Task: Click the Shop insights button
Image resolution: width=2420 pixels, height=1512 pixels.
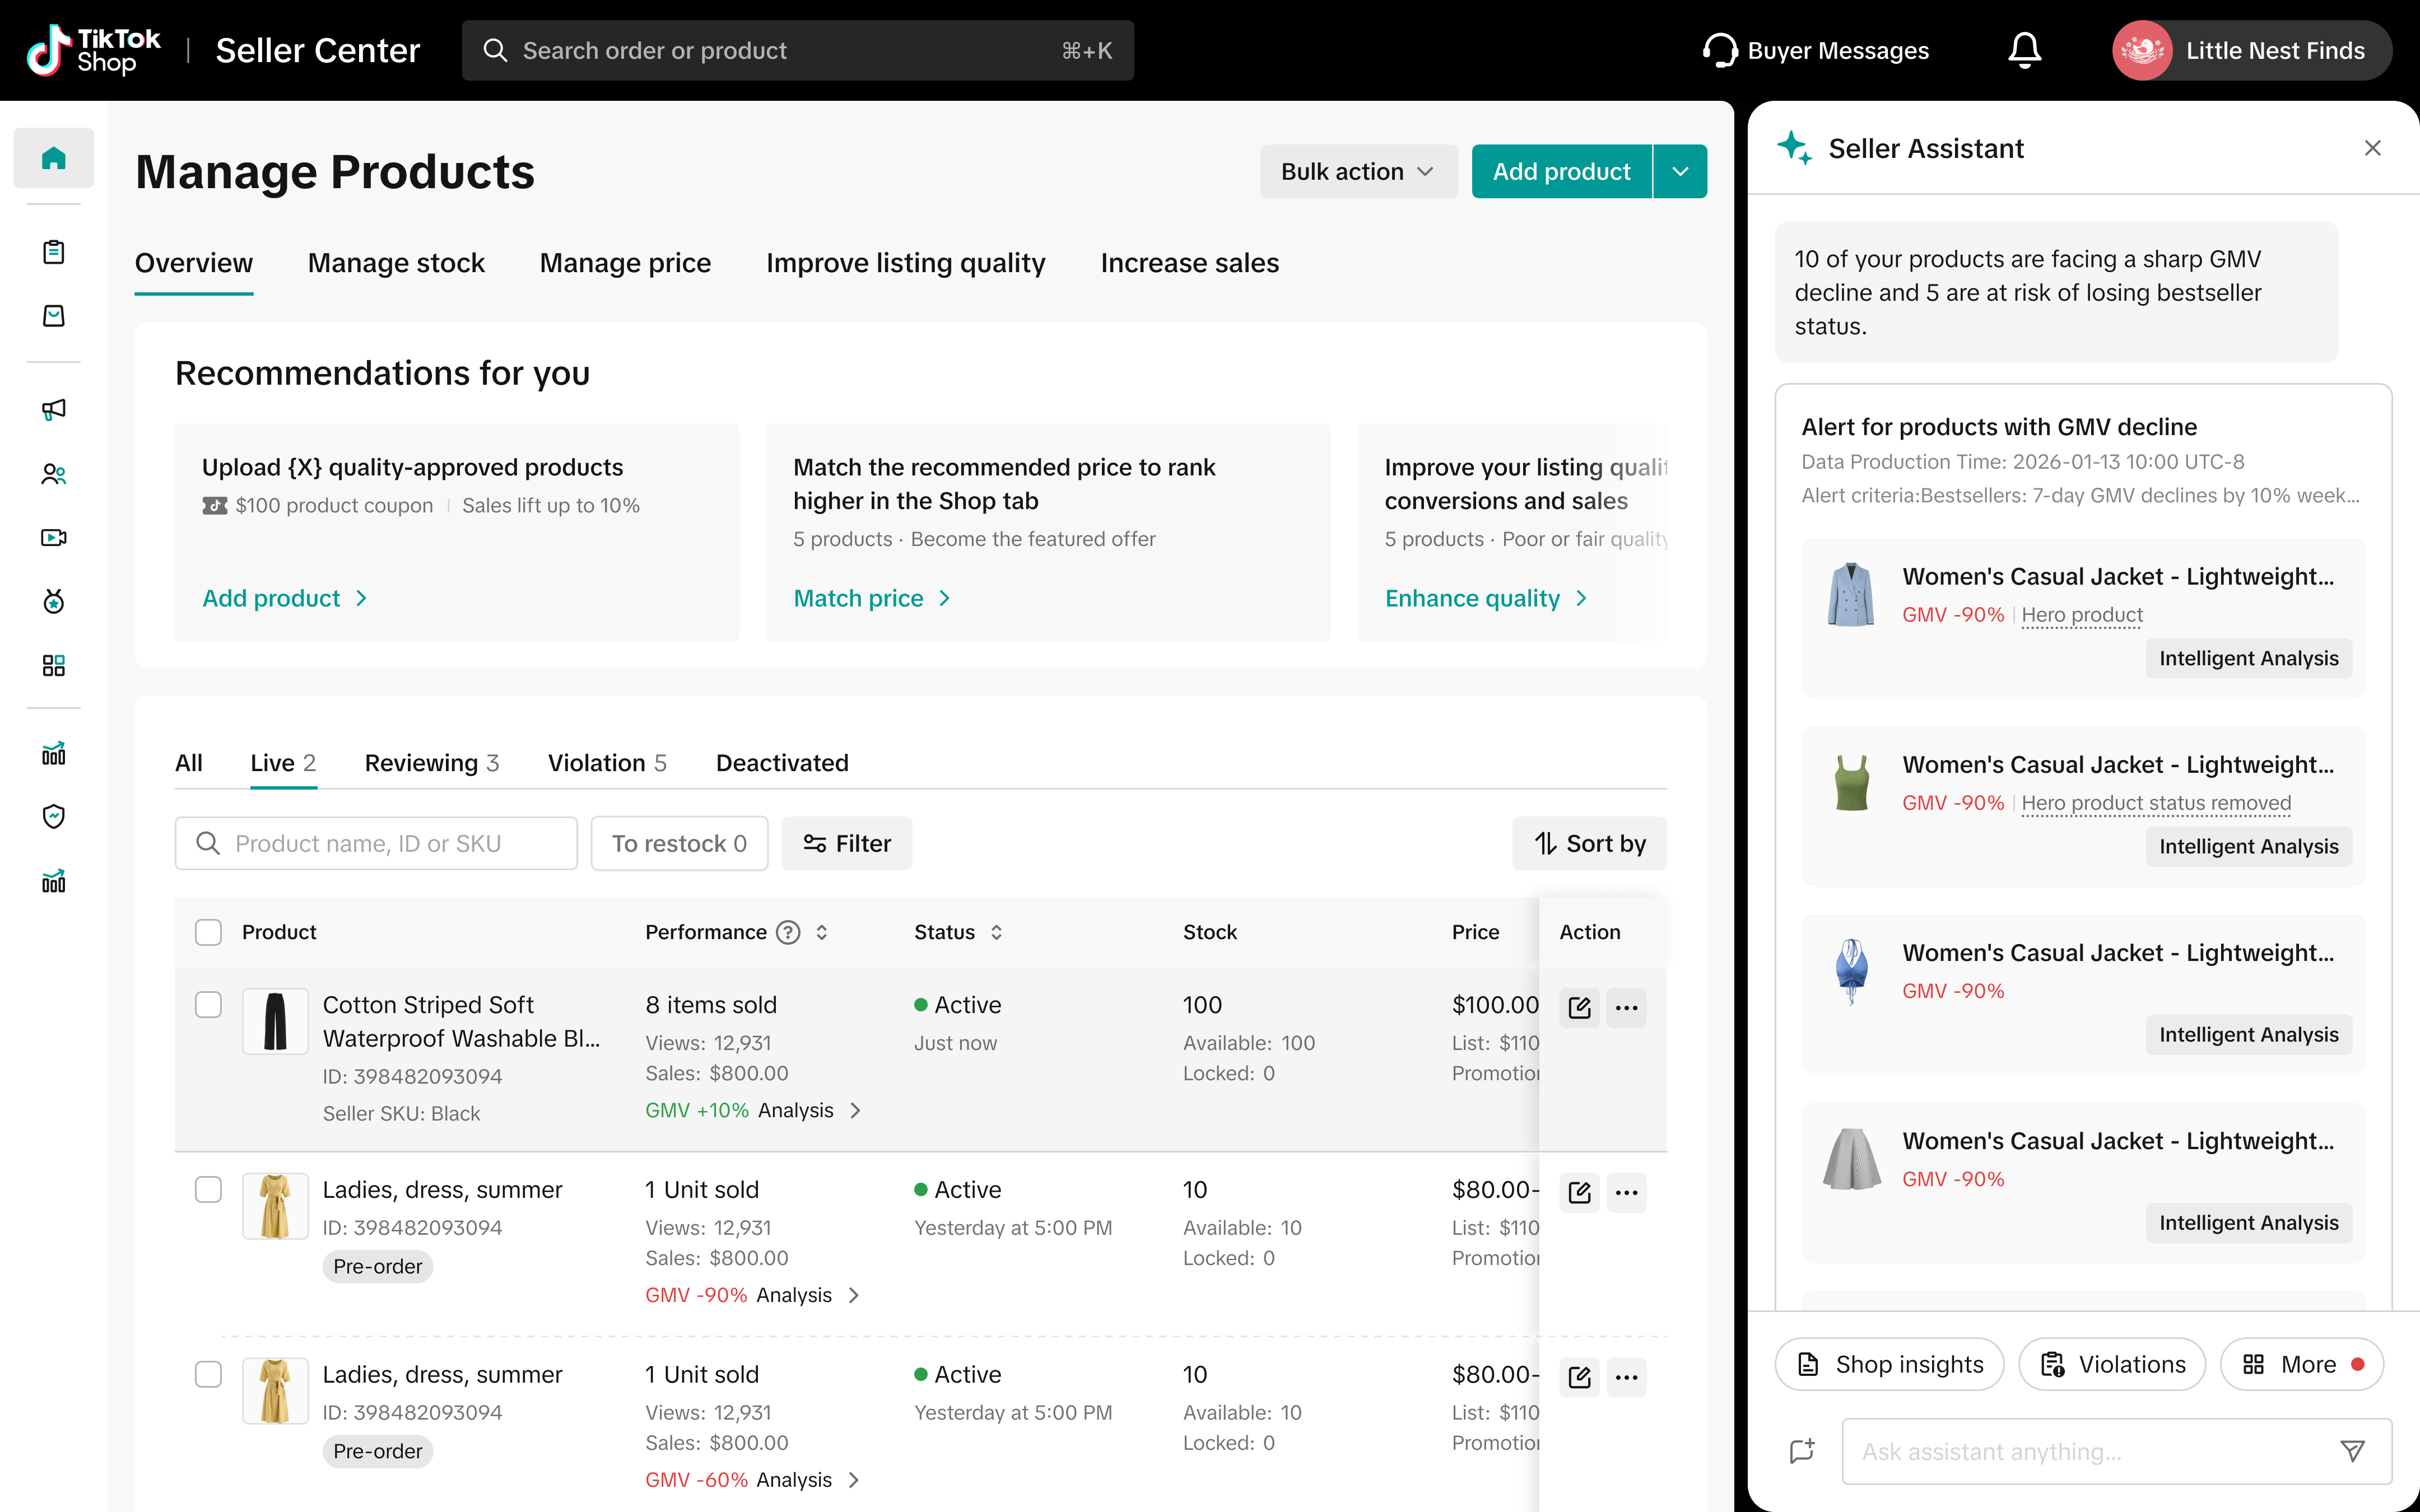Action: (x=1889, y=1364)
